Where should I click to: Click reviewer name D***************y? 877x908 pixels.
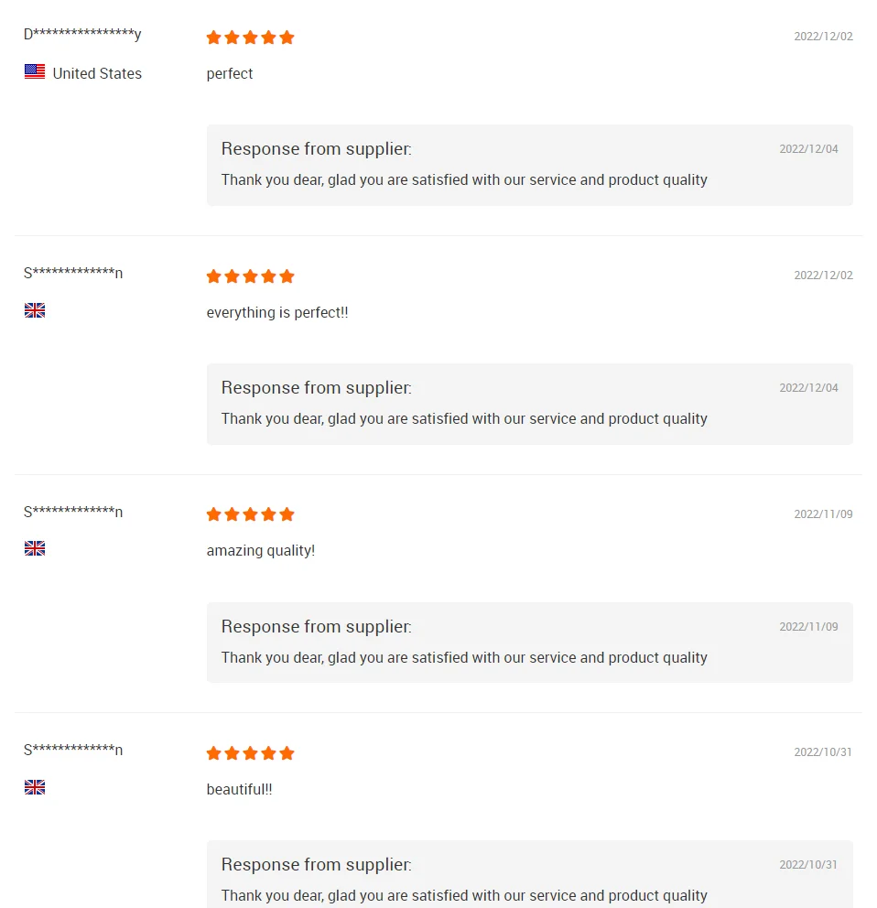coord(82,35)
